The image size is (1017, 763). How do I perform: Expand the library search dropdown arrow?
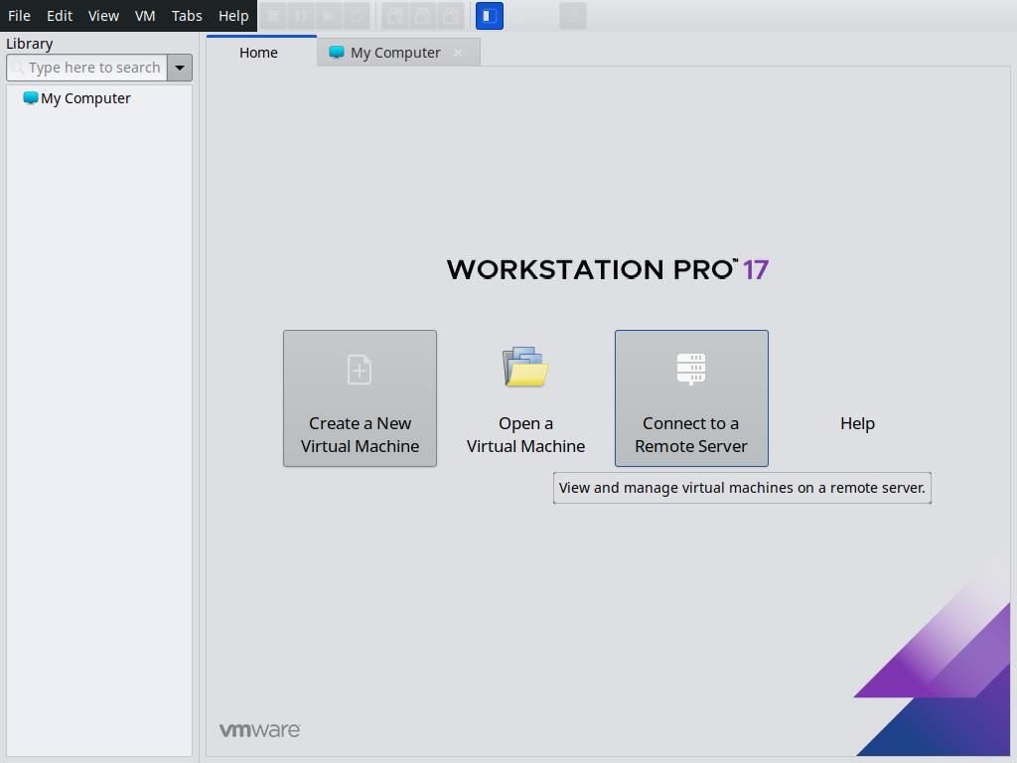click(x=180, y=68)
